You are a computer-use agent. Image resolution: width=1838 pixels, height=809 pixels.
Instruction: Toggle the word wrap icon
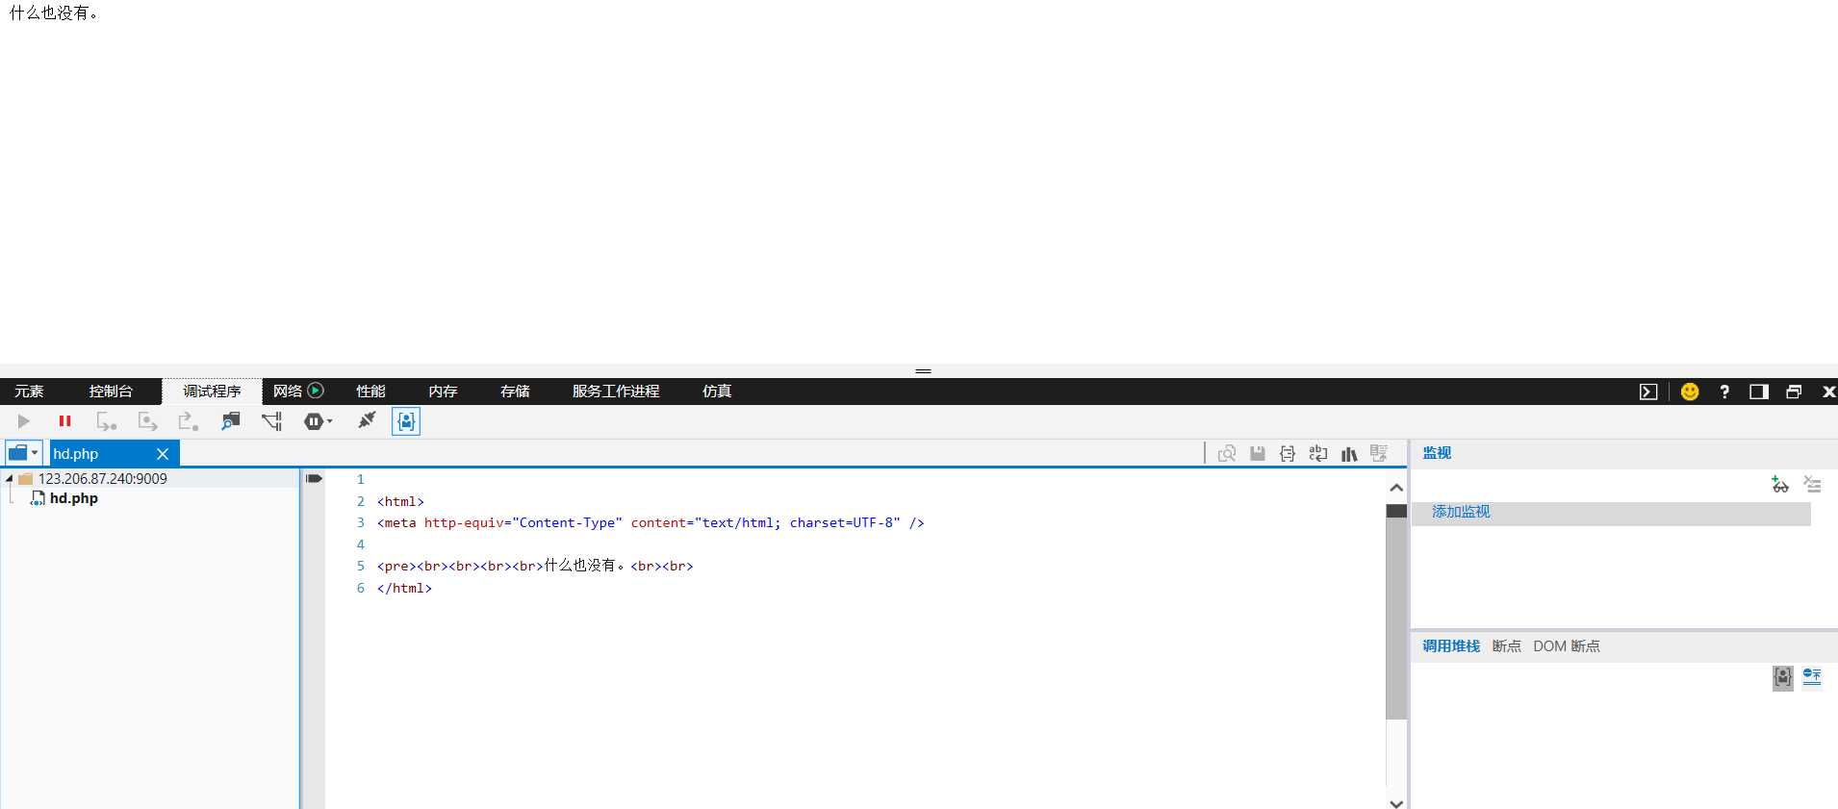[1318, 453]
